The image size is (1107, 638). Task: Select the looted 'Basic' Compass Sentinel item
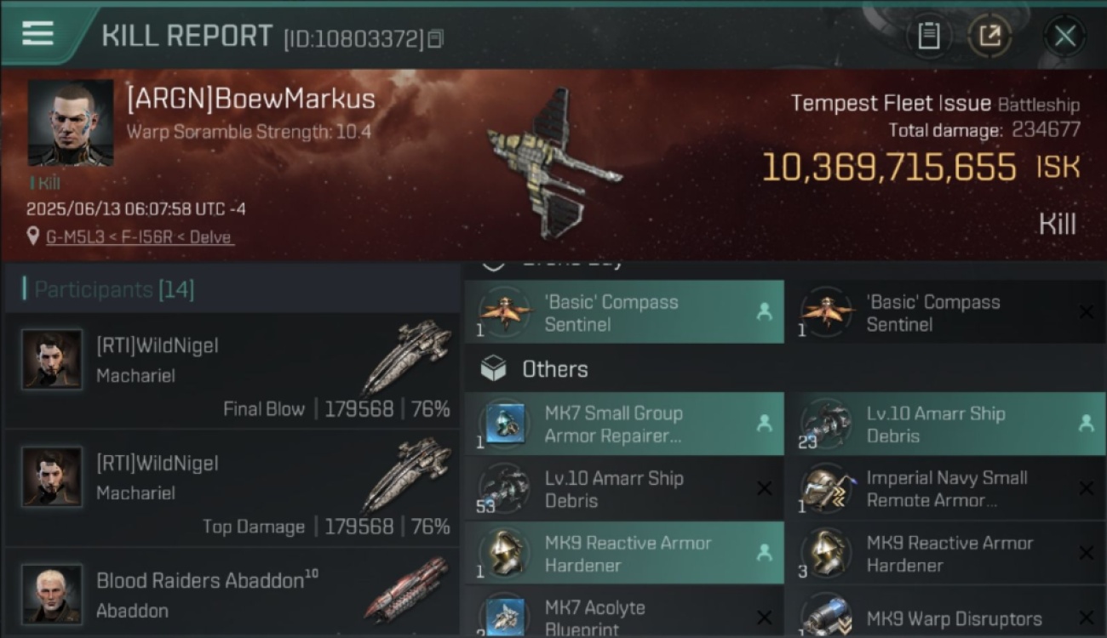(624, 312)
